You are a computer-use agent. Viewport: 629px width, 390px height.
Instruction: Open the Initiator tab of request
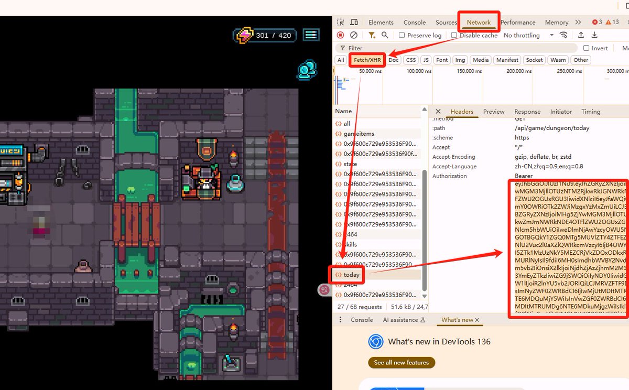coord(561,112)
